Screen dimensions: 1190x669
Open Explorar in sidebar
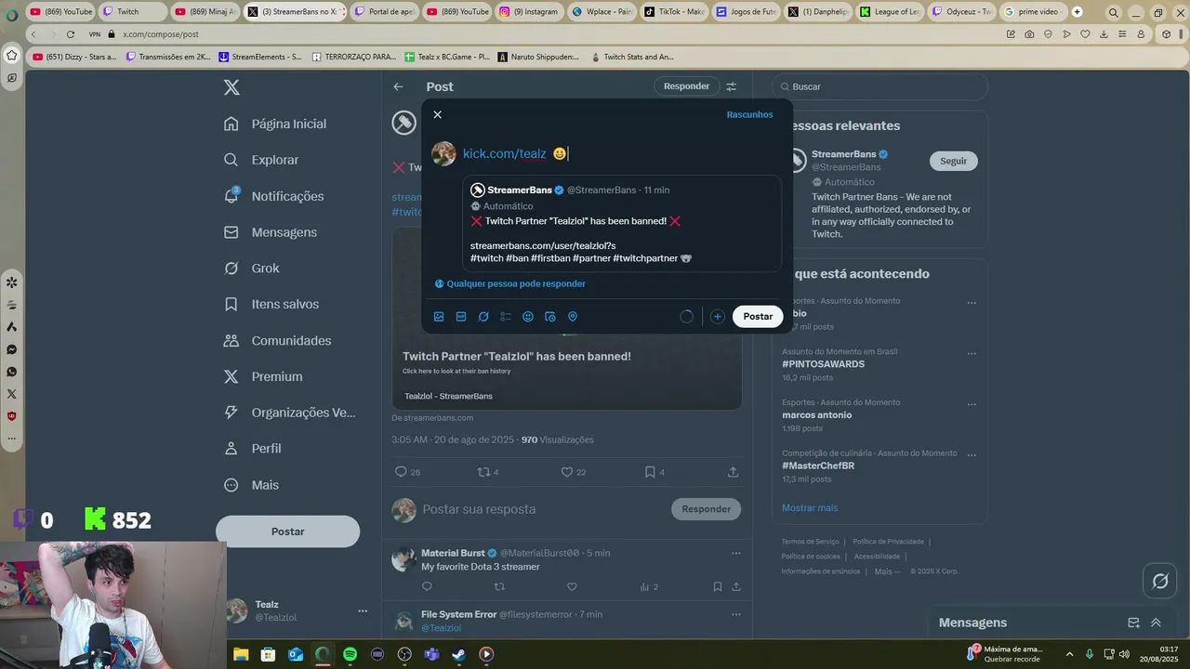coord(261,160)
